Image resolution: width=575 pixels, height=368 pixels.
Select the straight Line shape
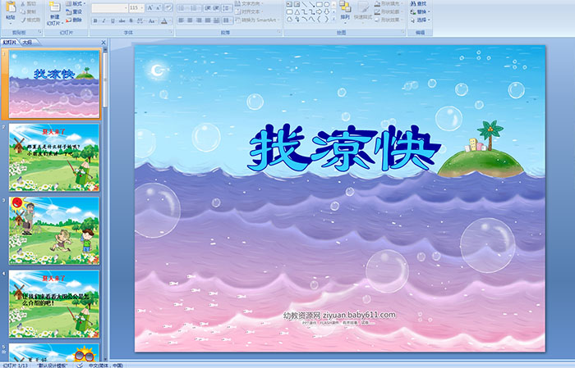[x=305, y=4]
